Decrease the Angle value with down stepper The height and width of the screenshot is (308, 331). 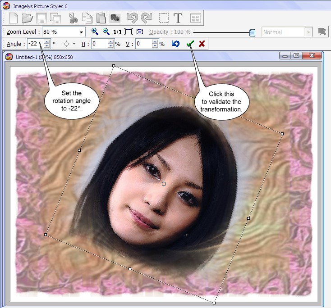[x=47, y=46]
